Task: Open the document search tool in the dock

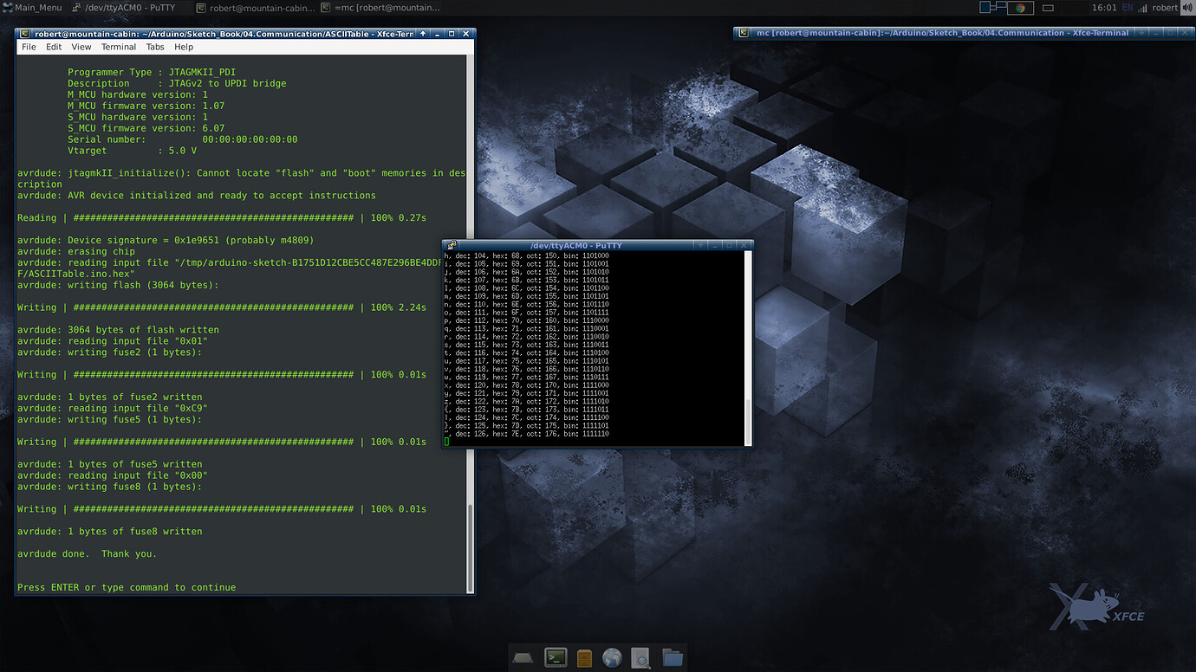Action: click(x=641, y=658)
